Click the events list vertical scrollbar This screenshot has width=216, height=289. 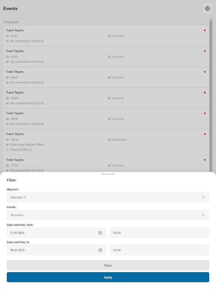click(211, 90)
